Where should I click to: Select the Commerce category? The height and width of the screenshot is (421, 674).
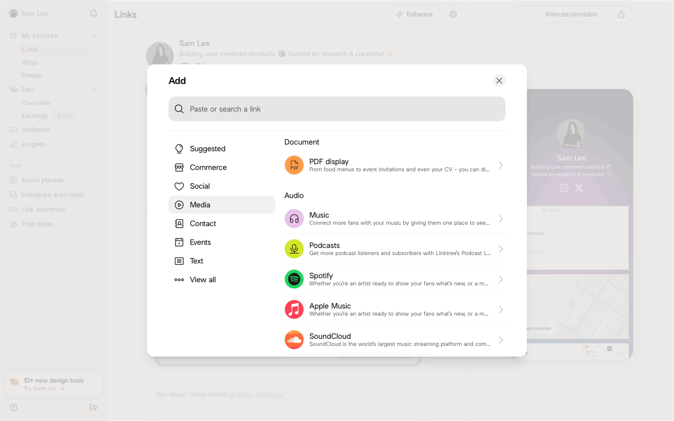point(222,167)
